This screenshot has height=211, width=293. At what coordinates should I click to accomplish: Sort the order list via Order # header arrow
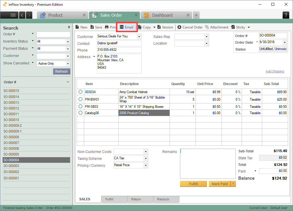tap(68, 82)
